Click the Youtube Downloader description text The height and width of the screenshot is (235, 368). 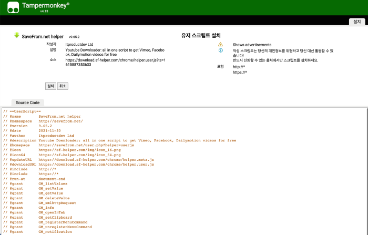tap(115, 52)
